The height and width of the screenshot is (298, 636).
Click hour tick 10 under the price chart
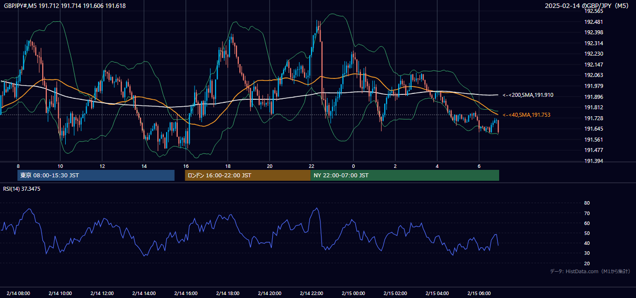click(60, 166)
